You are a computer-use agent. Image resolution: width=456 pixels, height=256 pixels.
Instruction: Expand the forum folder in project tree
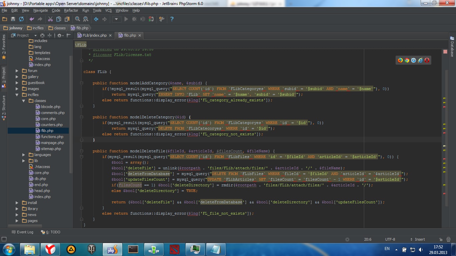click(x=17, y=71)
